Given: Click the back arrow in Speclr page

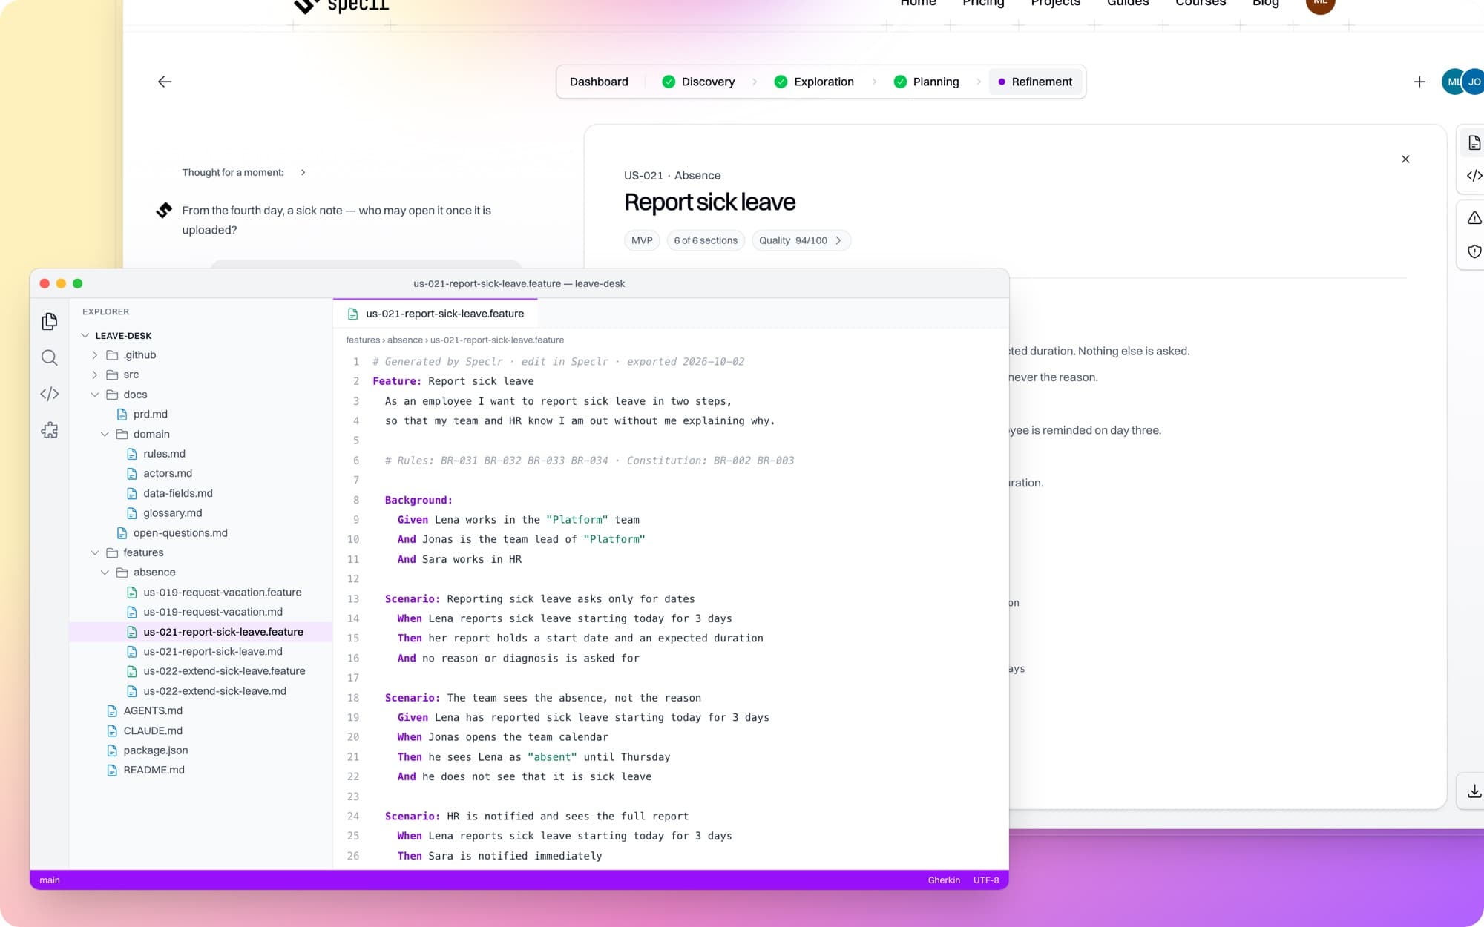Looking at the screenshot, I should 165,82.
